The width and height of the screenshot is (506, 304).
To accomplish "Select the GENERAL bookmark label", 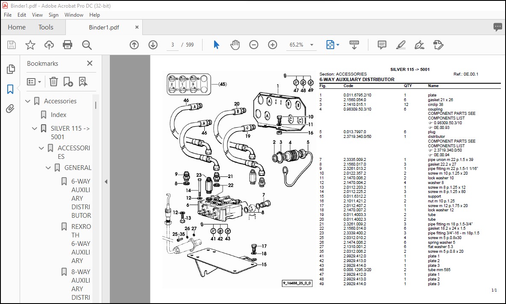I will point(78,168).
